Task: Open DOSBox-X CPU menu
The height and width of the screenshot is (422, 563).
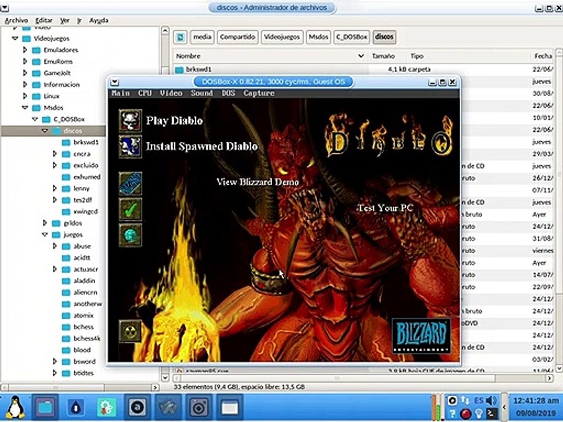Action: pyautogui.click(x=145, y=93)
